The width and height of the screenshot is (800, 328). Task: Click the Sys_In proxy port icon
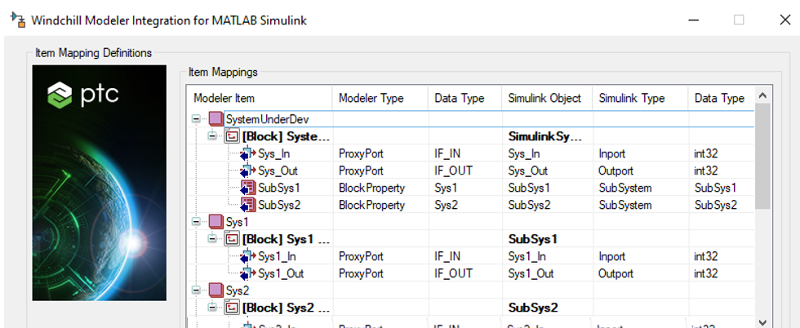pyautogui.click(x=248, y=153)
